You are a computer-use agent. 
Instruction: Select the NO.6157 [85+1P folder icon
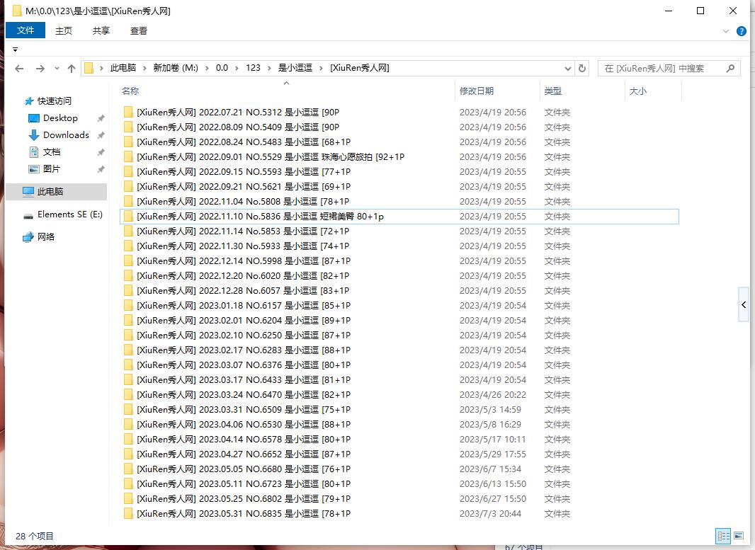pos(128,306)
